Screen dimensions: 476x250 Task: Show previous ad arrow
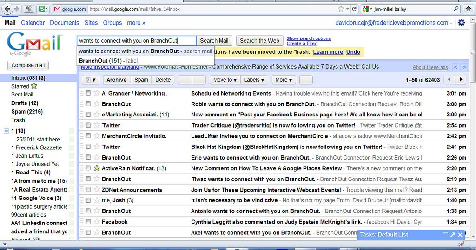click(456, 67)
